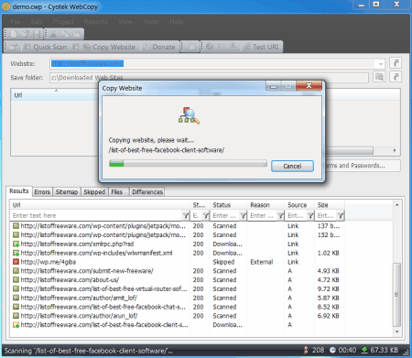Click the 208 count indicator in the status bar
Image resolution: width=412 pixels, height=358 pixels.
(314, 350)
